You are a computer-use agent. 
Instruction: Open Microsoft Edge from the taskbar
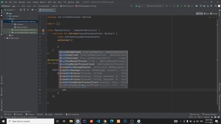(112, 121)
